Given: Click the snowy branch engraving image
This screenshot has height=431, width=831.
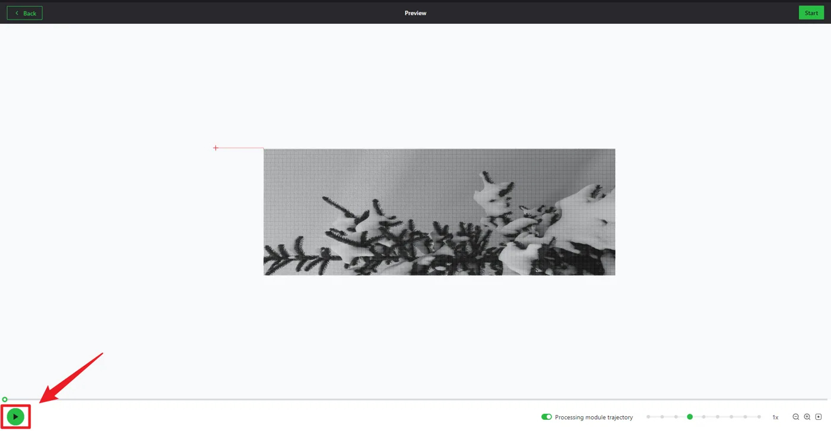Looking at the screenshot, I should point(439,212).
